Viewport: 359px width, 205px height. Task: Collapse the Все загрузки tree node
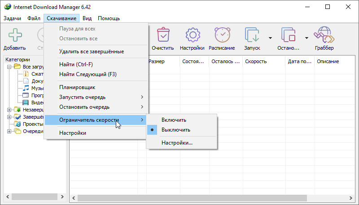(9, 67)
